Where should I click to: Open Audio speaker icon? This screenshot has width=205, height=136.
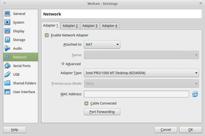7,48
